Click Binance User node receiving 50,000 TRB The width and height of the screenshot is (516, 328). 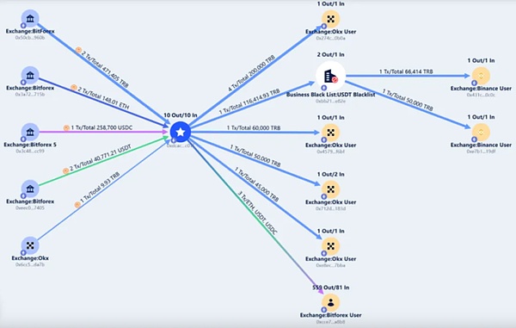(481, 132)
